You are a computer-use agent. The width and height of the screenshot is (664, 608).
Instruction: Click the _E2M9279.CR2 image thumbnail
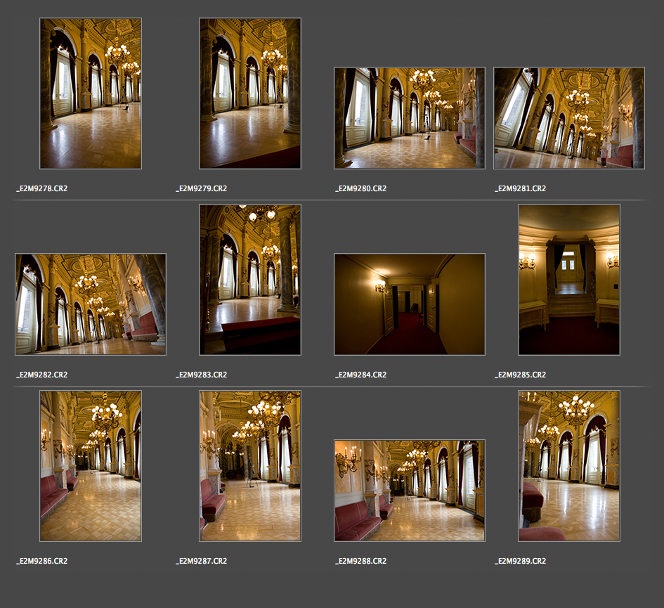pos(250,93)
